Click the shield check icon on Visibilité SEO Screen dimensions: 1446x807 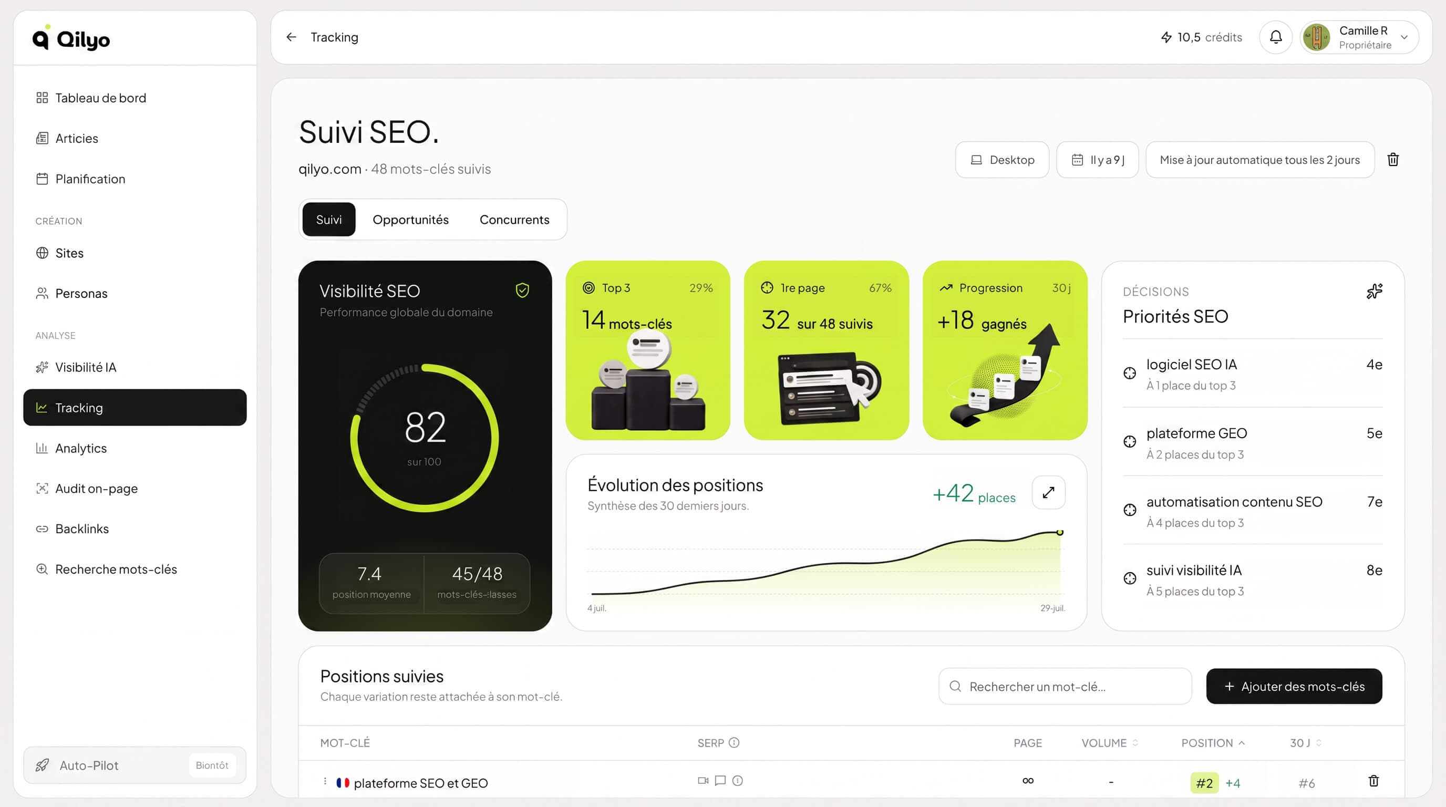[522, 290]
